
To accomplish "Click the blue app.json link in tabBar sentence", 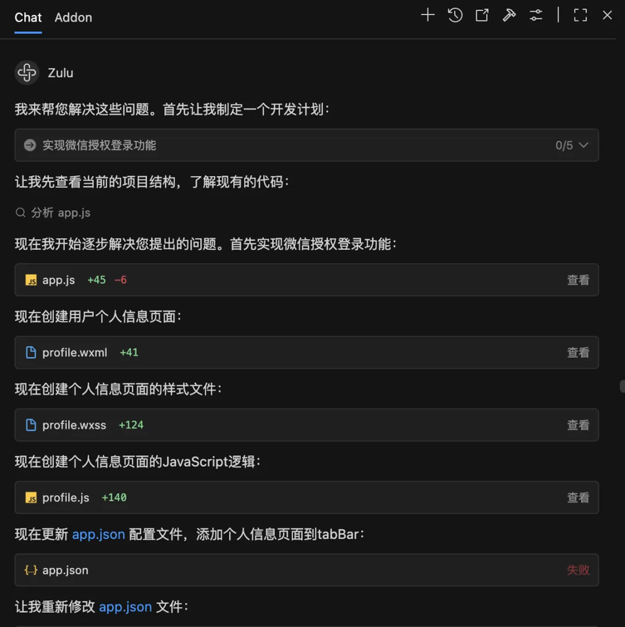I will tap(98, 534).
